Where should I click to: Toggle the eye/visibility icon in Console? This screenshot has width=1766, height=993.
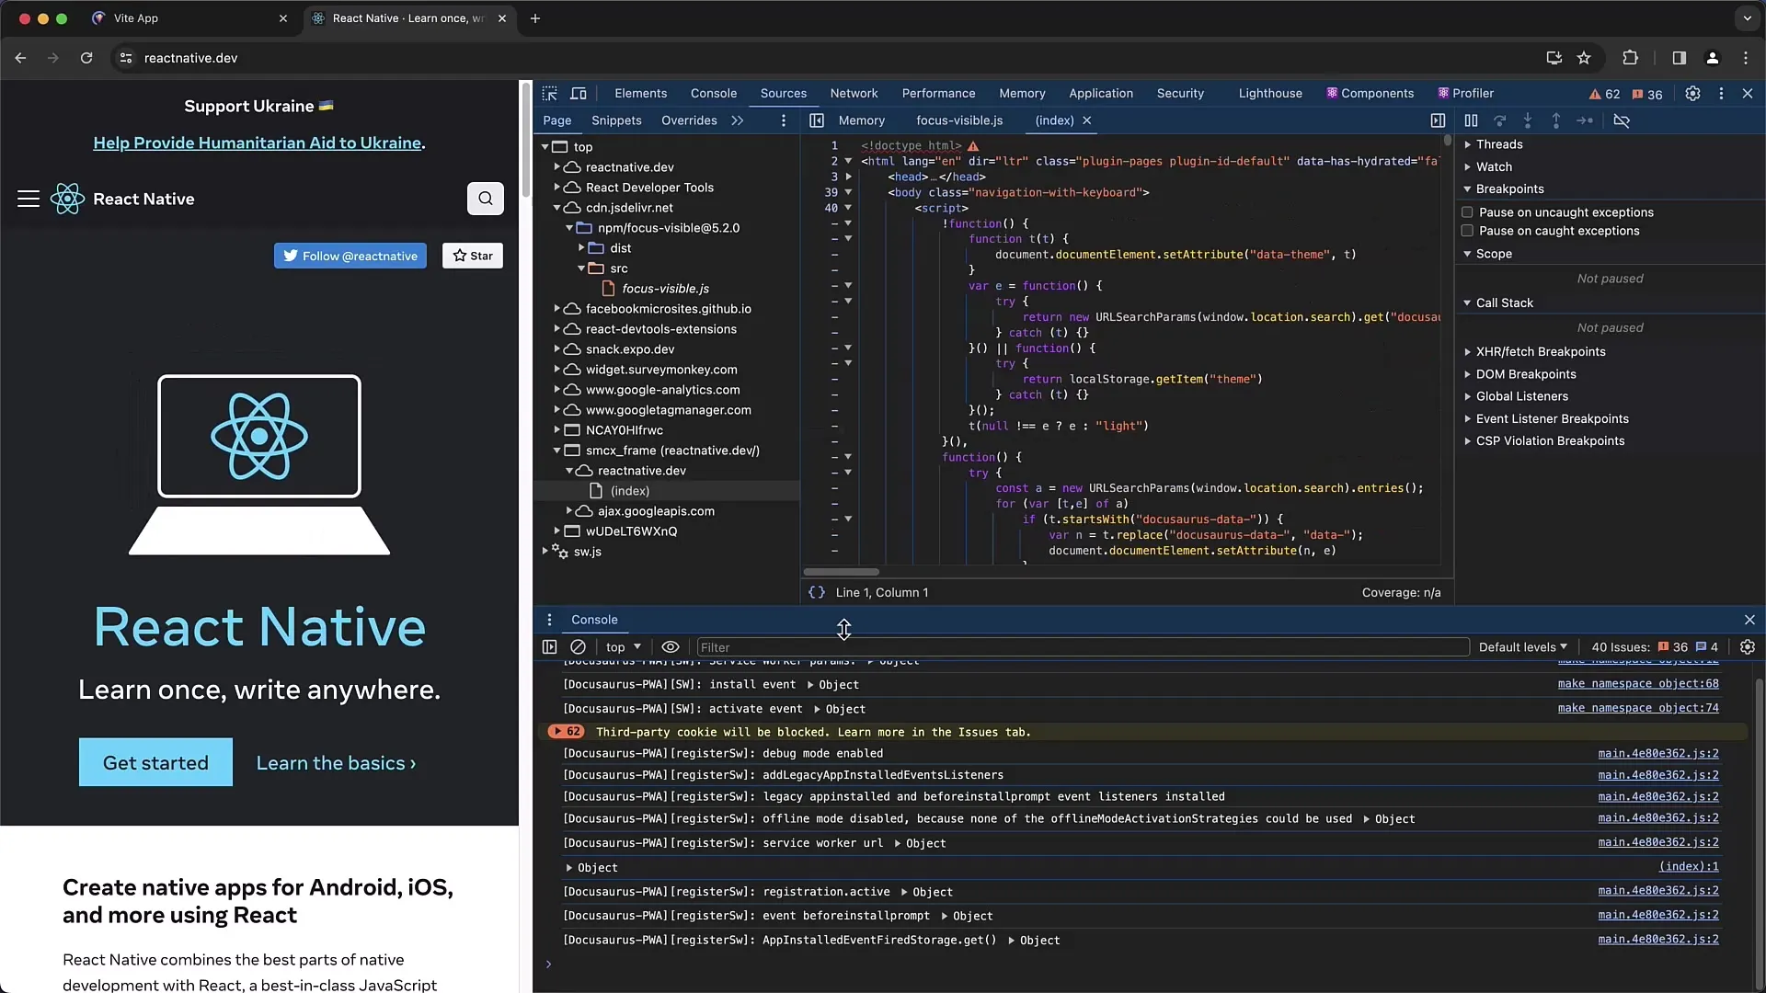coord(670,646)
